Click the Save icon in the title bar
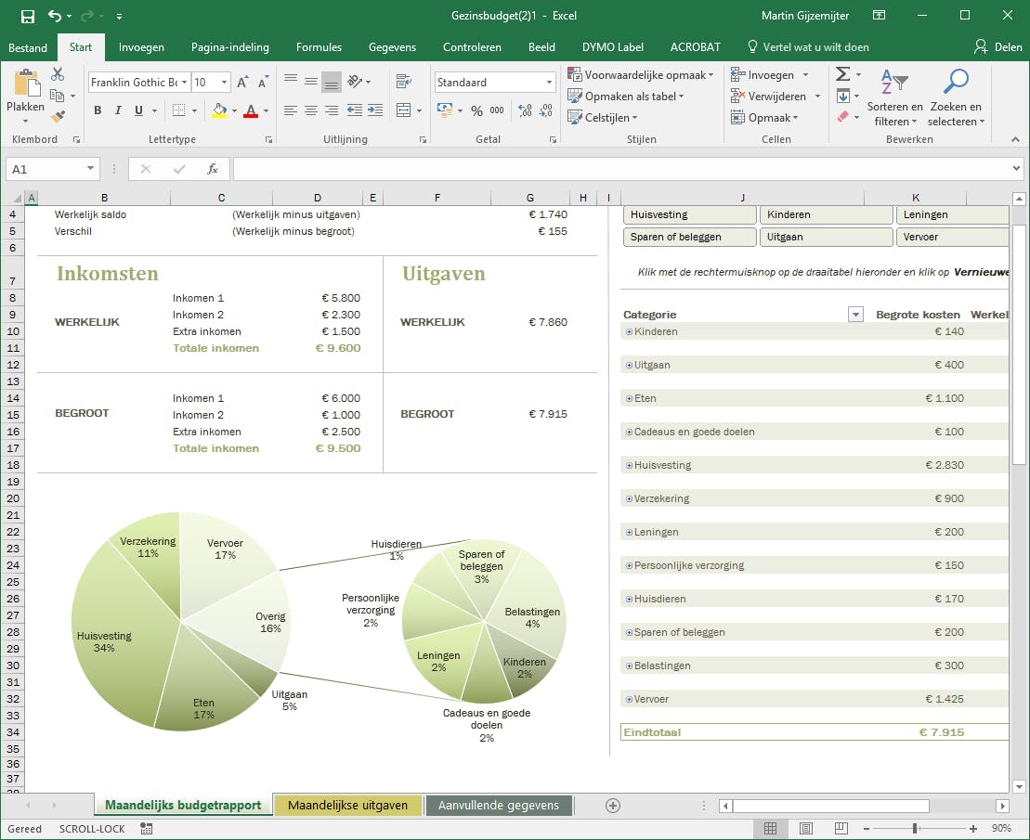This screenshot has width=1030, height=840. coord(27,16)
